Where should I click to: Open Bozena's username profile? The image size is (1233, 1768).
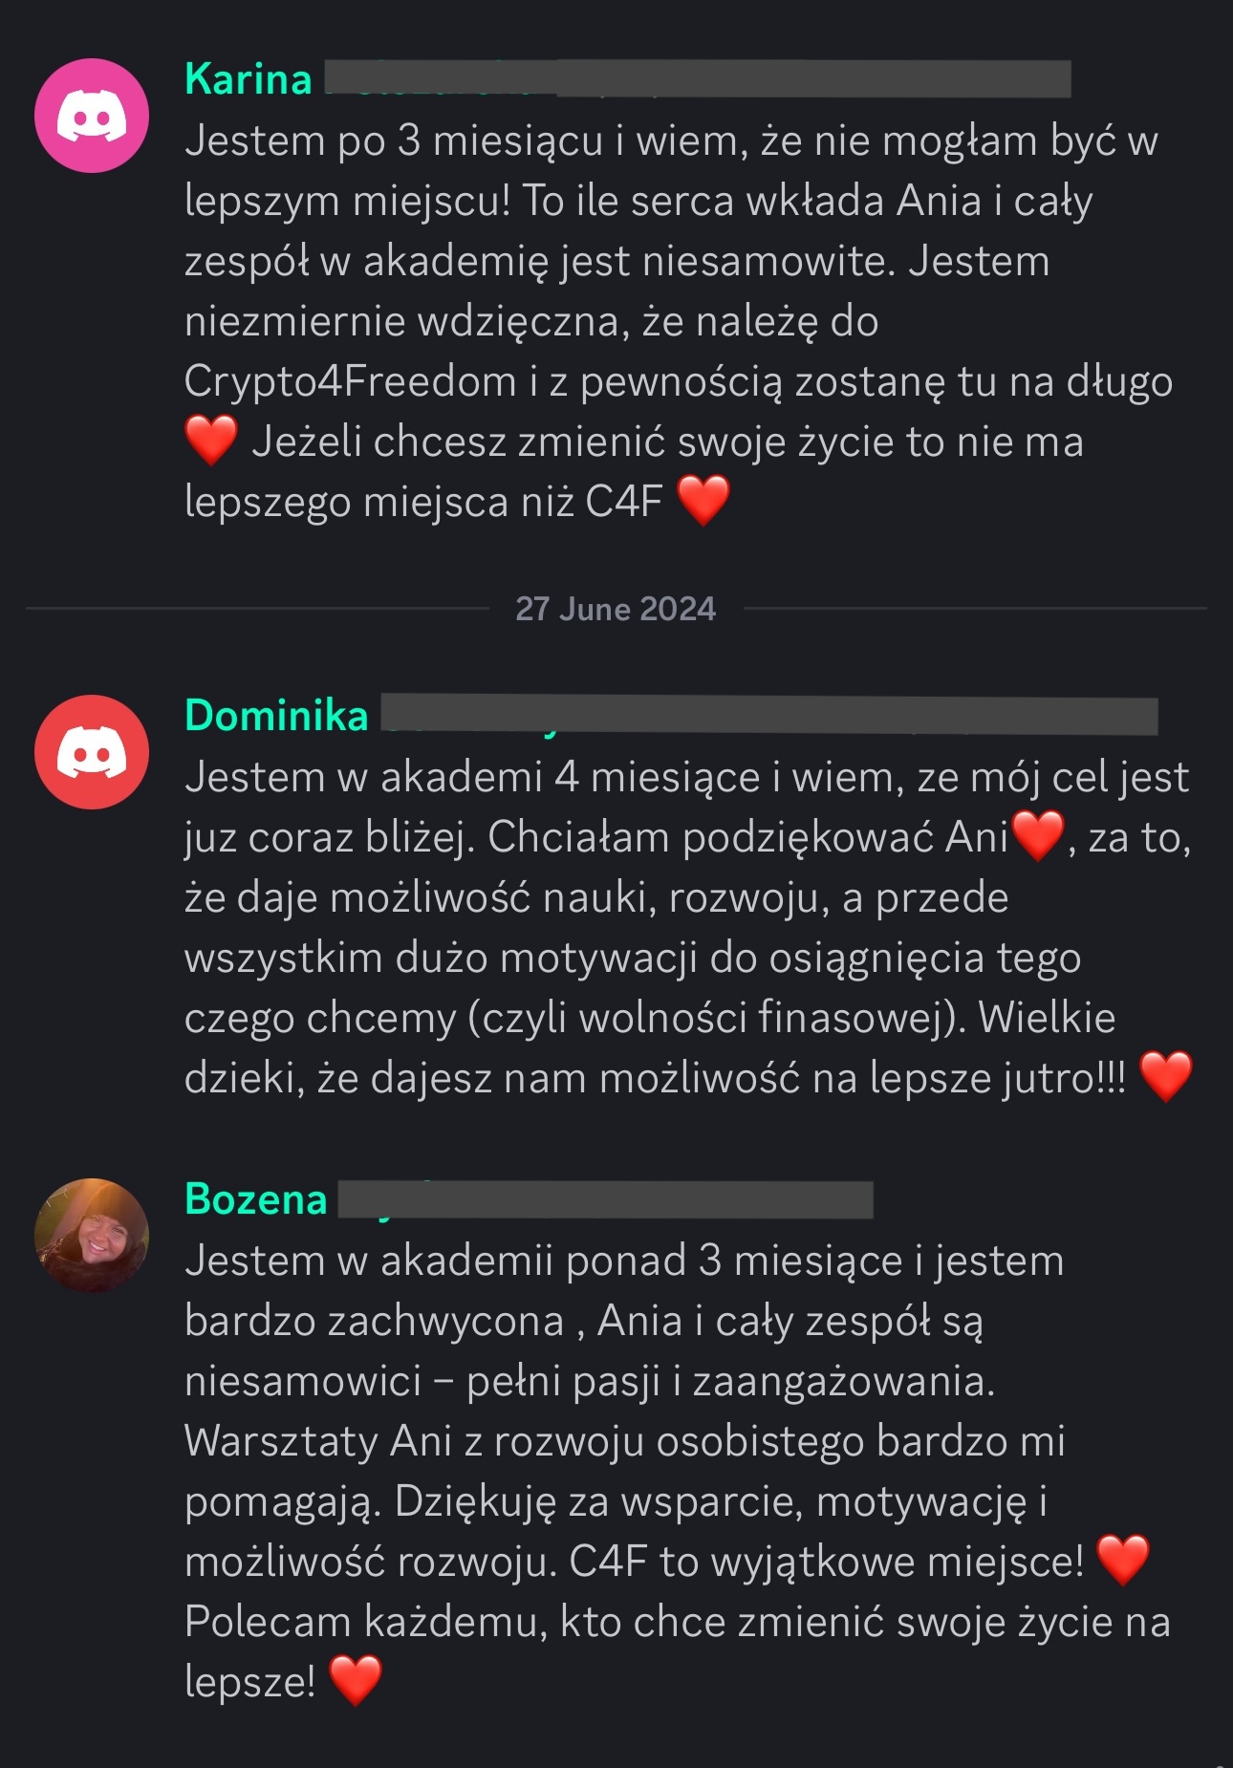click(256, 1199)
